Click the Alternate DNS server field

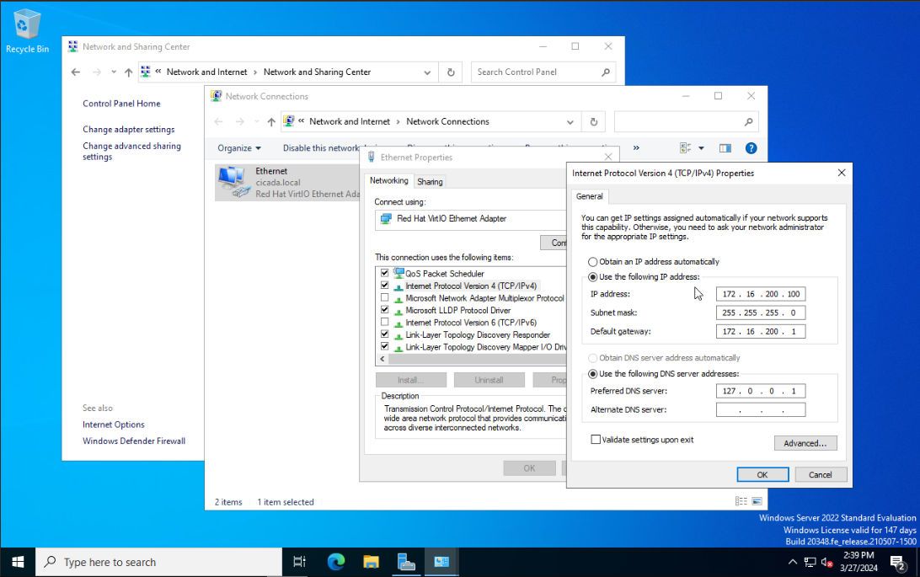click(x=761, y=409)
